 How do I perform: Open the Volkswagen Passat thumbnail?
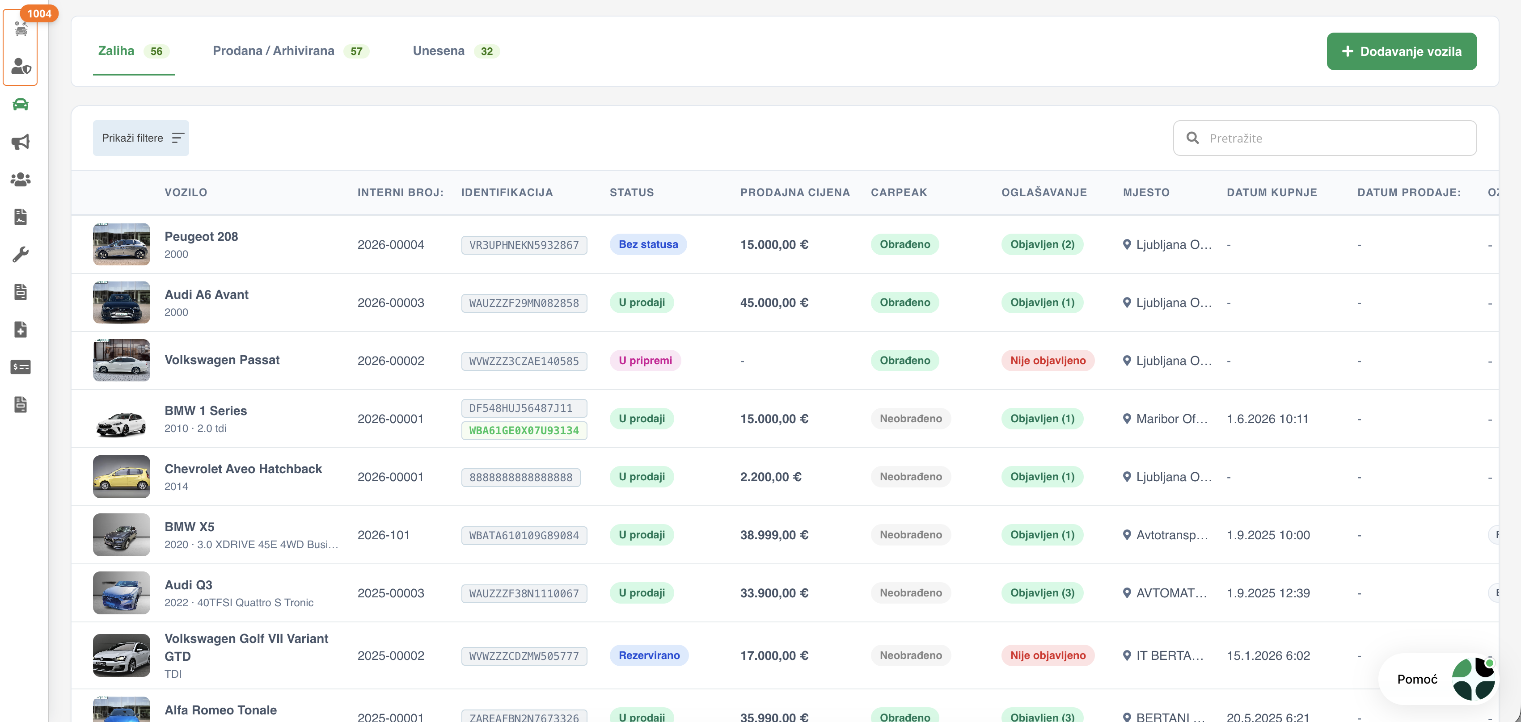pyautogui.click(x=121, y=361)
